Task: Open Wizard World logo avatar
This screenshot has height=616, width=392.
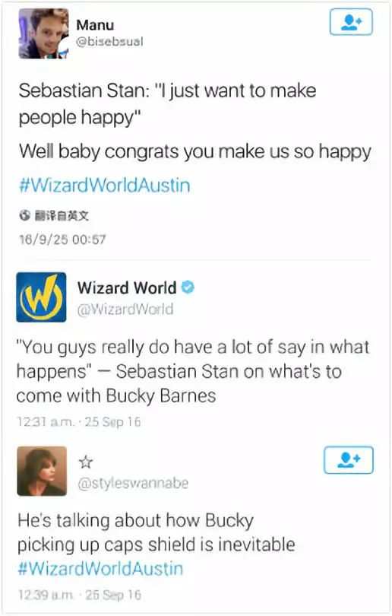Action: 41,297
